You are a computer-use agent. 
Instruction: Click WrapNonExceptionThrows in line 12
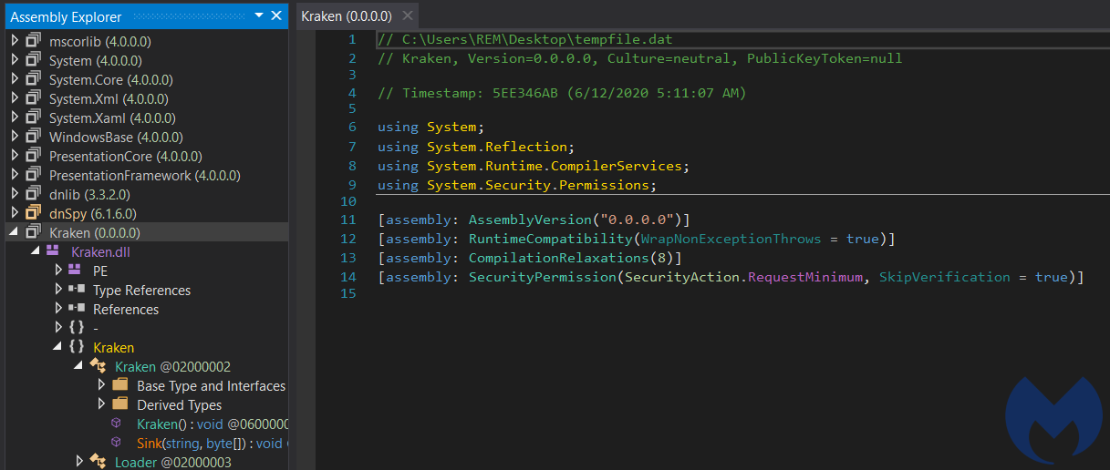[731, 239]
